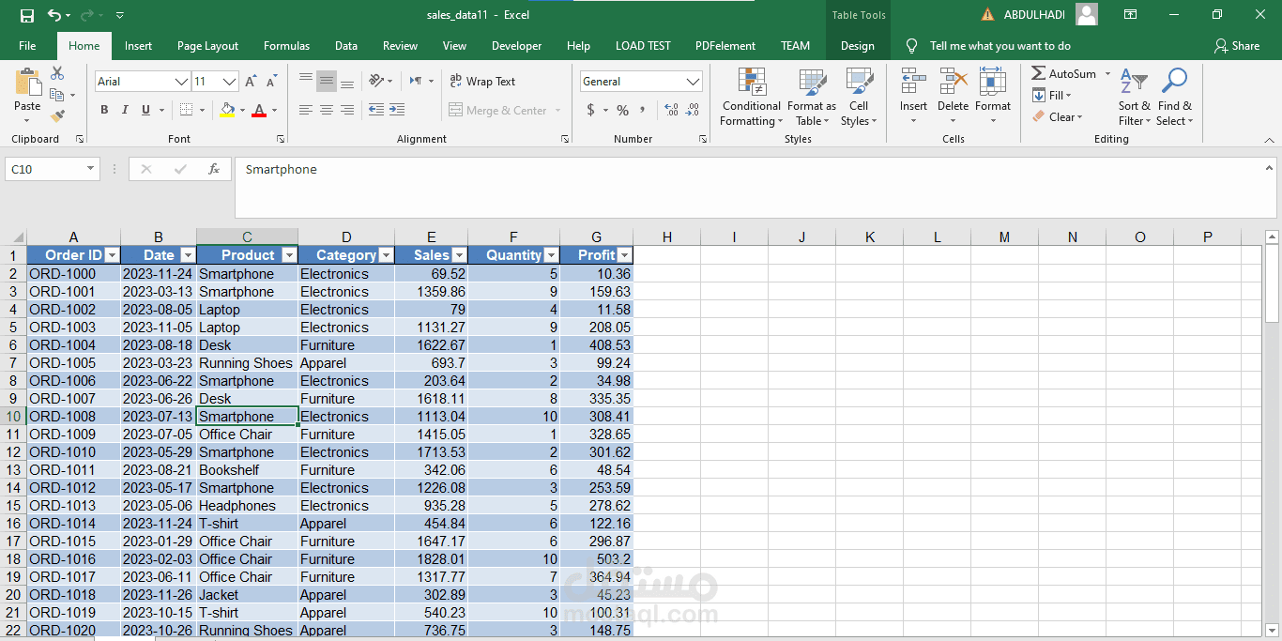Switch to the Formulas tab
This screenshot has width=1282, height=641.
[286, 46]
